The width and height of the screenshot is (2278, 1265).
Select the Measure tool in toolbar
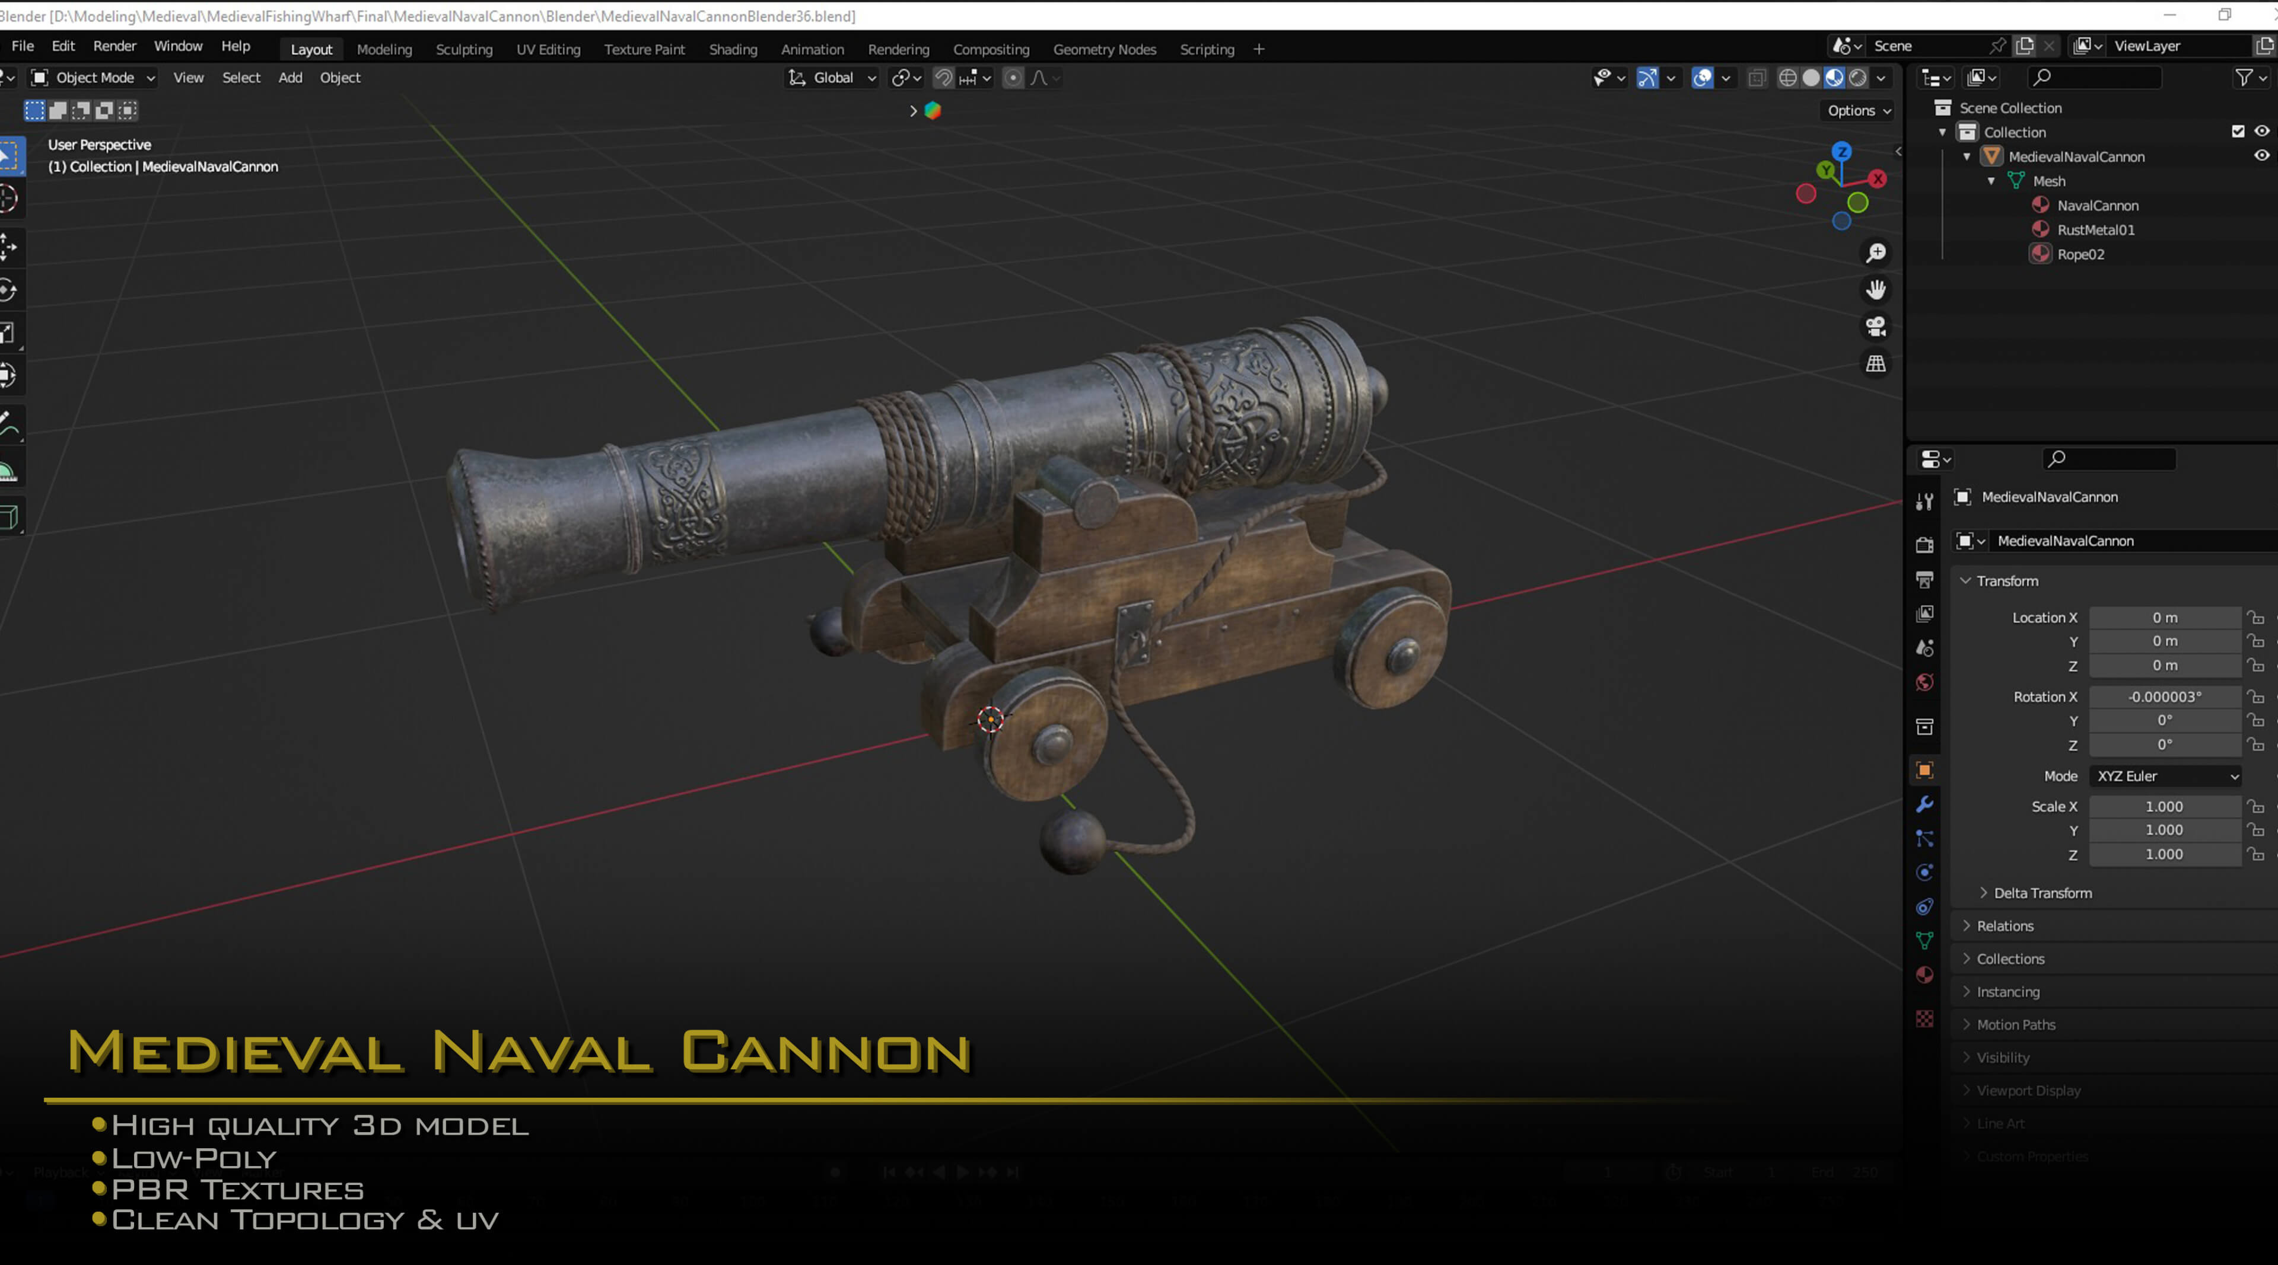(9, 471)
